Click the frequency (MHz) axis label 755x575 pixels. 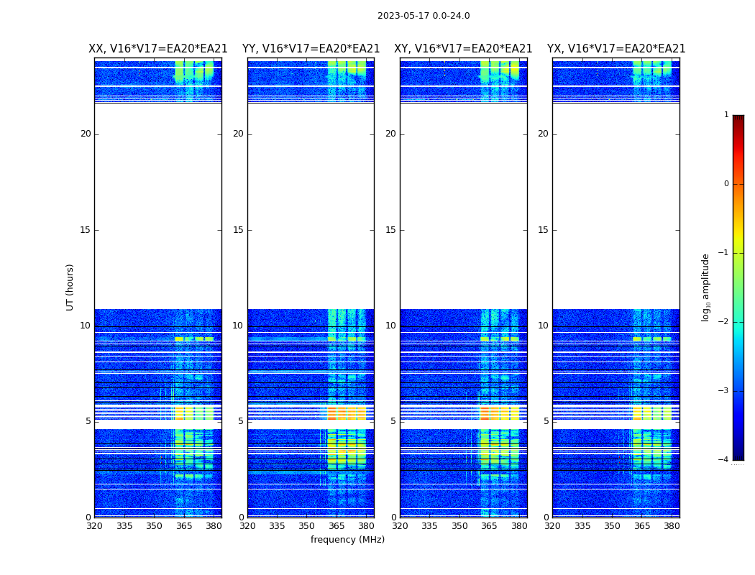[347, 539]
